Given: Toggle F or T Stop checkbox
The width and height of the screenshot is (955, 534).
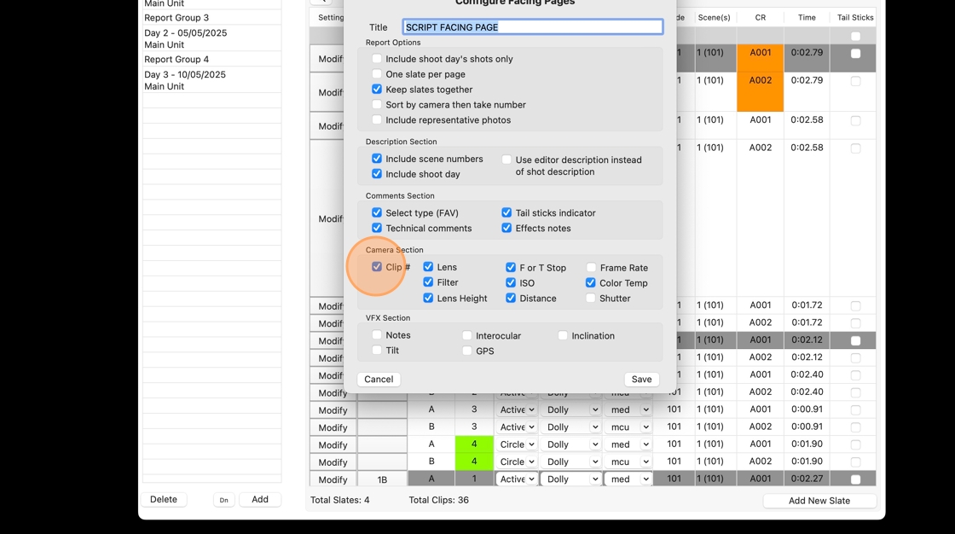Looking at the screenshot, I should click(511, 268).
